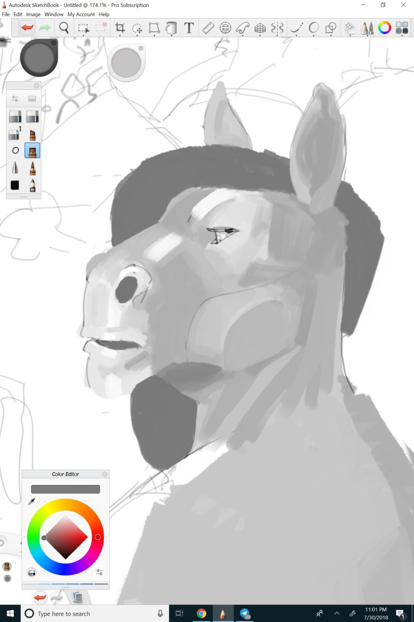
Task: Open the My Account menu
Action: pyautogui.click(x=81, y=15)
